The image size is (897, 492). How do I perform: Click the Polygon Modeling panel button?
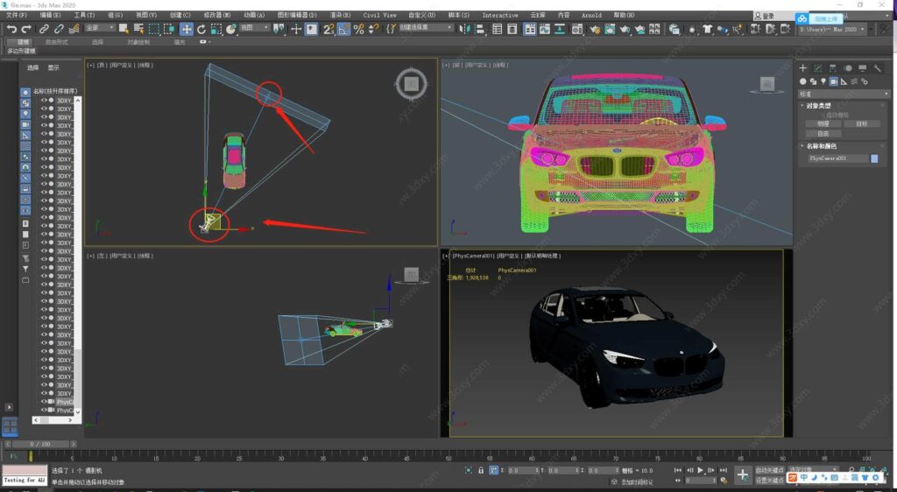point(21,51)
